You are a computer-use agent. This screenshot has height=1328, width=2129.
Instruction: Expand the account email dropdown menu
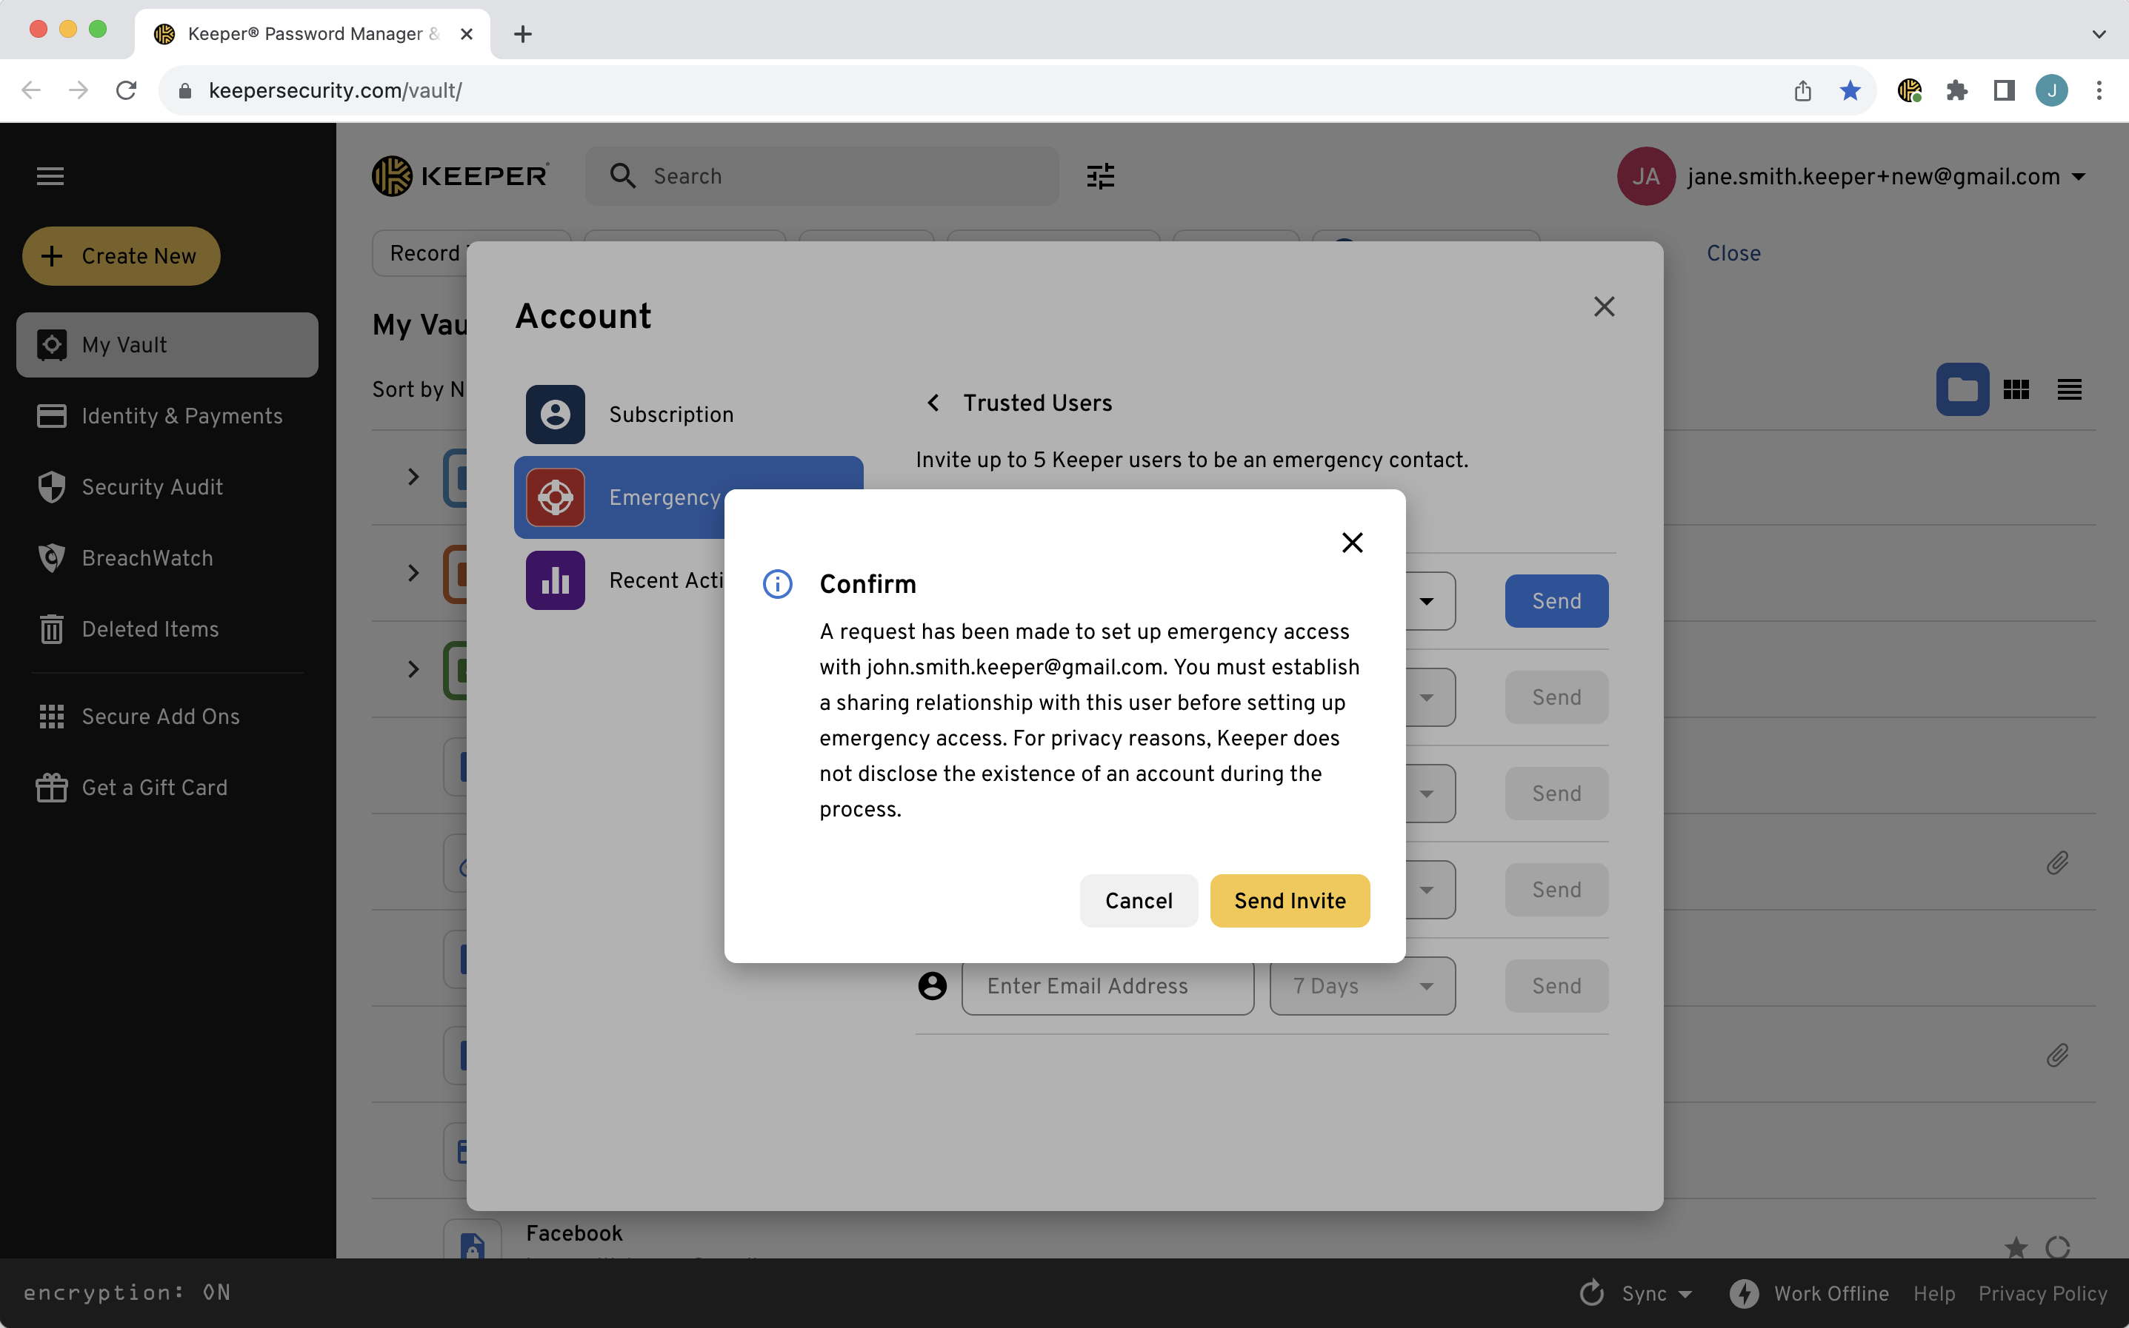pyautogui.click(x=2078, y=175)
